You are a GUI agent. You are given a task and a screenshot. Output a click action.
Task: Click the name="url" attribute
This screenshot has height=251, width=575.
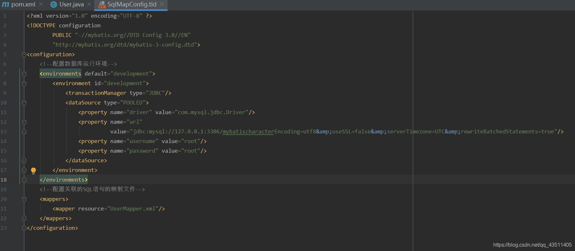126,122
